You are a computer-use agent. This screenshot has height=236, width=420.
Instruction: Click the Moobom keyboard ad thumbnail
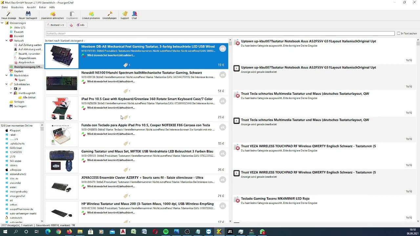(x=62, y=56)
